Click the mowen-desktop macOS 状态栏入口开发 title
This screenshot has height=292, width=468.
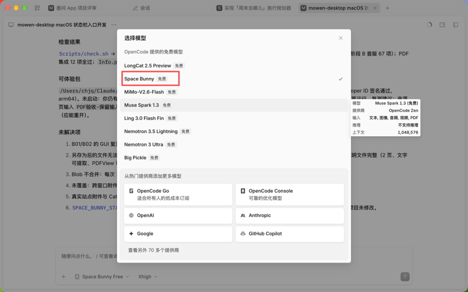tap(62, 25)
